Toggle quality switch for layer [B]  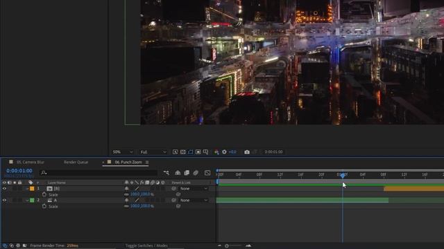click(x=137, y=189)
